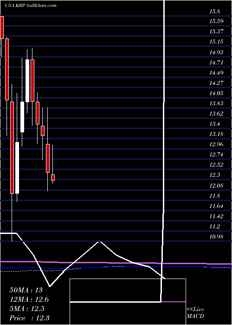232x325 pixels.
Task: Click the 13.4 price axis label
Action: [x=214, y=124]
